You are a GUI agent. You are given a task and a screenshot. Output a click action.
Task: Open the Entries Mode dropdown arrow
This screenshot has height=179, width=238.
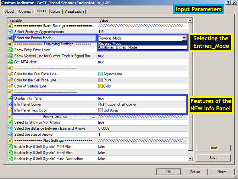184,38
